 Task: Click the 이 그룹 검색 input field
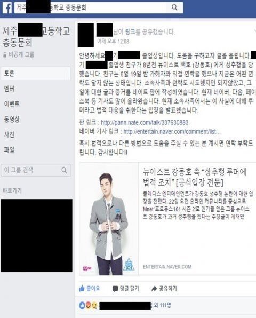pos(36,170)
